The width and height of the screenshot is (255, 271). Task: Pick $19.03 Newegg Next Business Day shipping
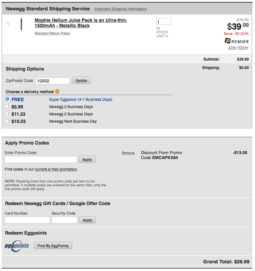[x=7, y=121]
